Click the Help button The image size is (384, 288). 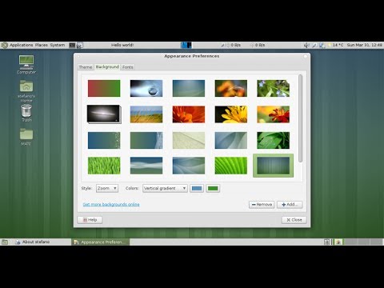click(90, 220)
